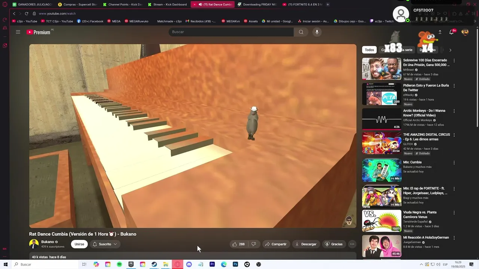Open the clock and date in taskbar
479x269 pixels.
[x=458, y=265]
